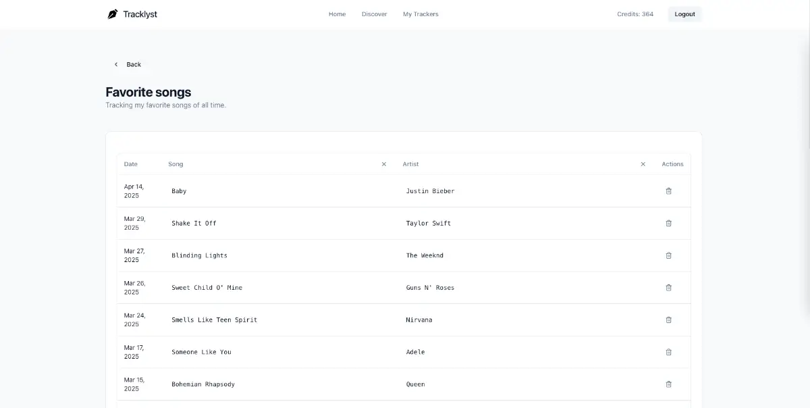Delete "Bohemian Rhapsody" by Queen
The image size is (810, 408).
(x=669, y=384)
